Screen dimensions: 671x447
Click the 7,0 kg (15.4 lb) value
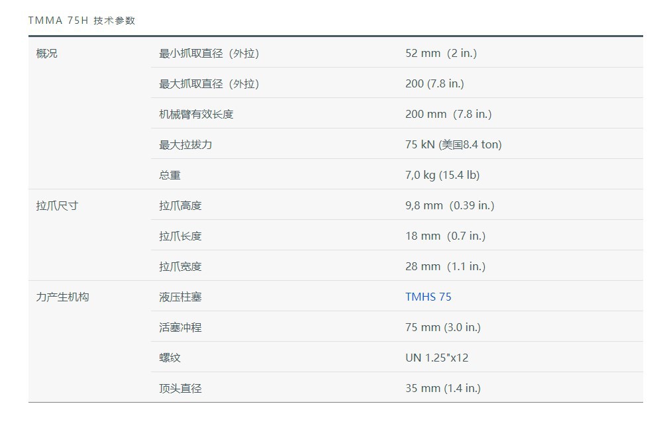coord(442,175)
